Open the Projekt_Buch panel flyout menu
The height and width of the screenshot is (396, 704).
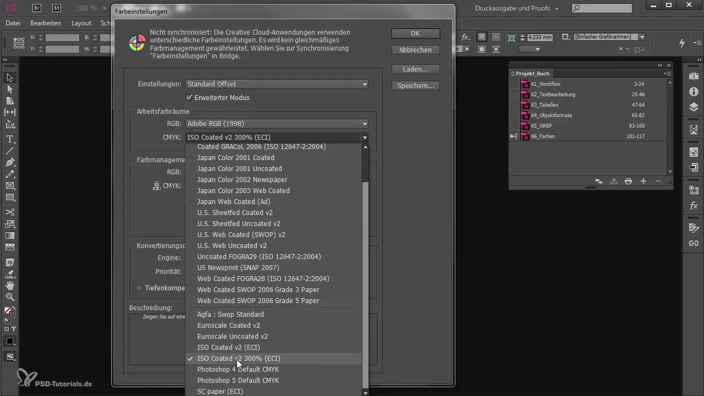coord(668,73)
